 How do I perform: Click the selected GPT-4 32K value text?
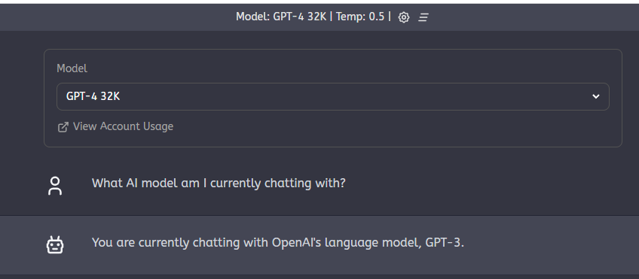point(93,96)
